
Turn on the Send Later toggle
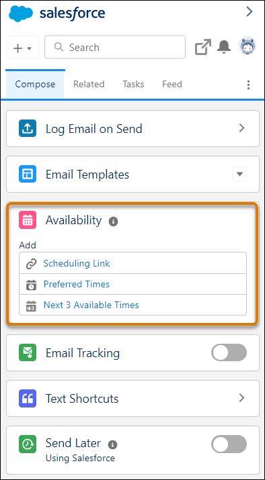pos(229,444)
